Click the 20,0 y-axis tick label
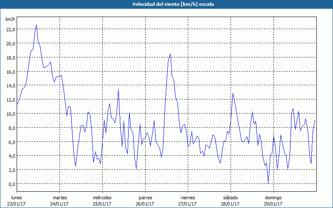The image size is (333, 208). point(10,43)
